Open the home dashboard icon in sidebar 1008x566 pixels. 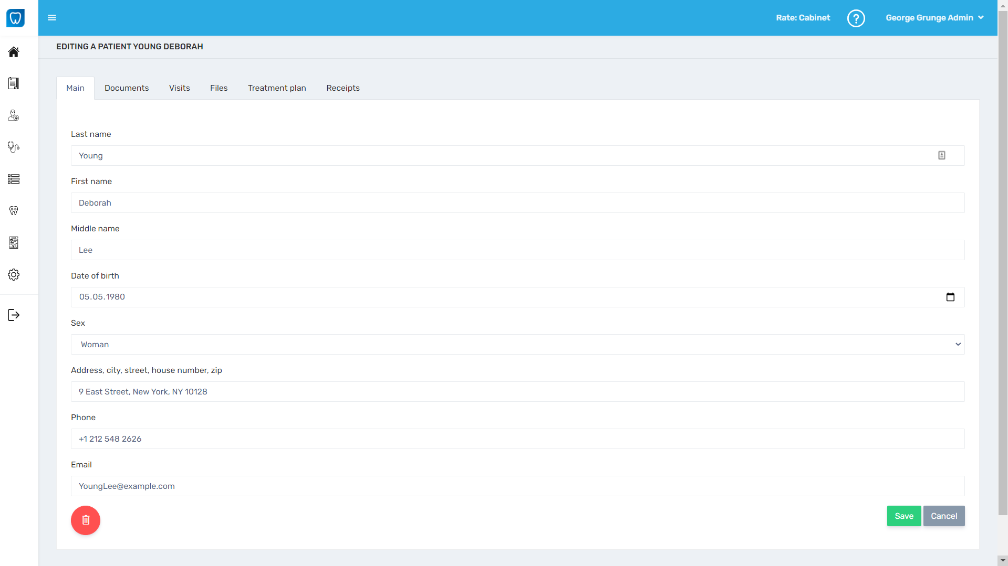14,52
